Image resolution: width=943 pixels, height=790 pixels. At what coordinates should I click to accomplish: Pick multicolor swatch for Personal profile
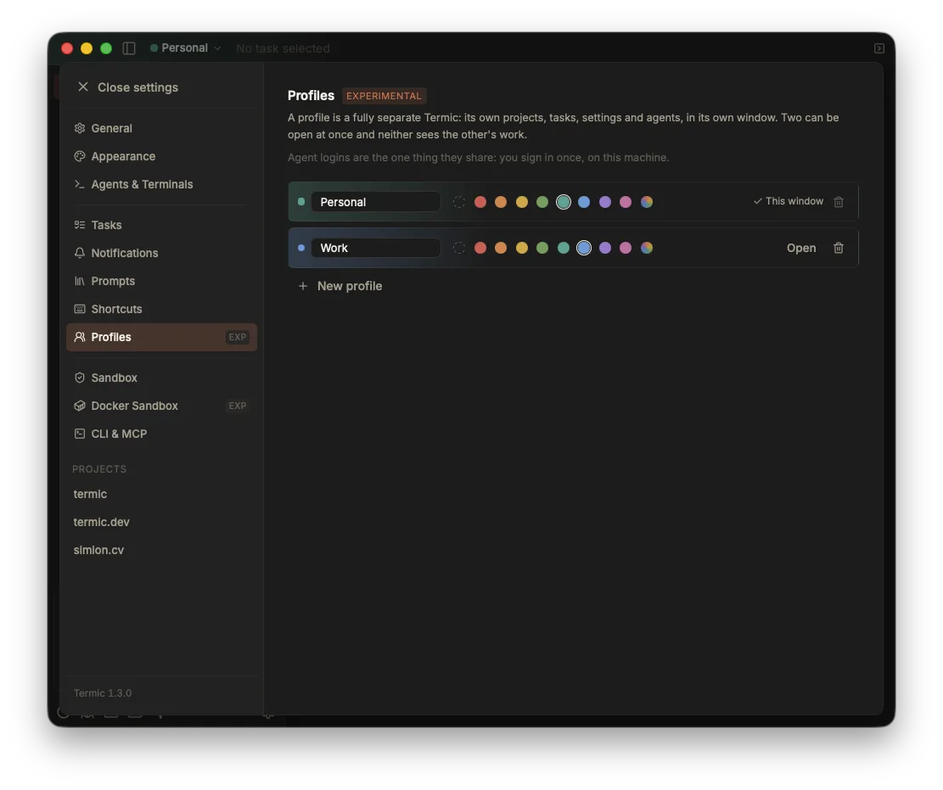[x=647, y=202]
